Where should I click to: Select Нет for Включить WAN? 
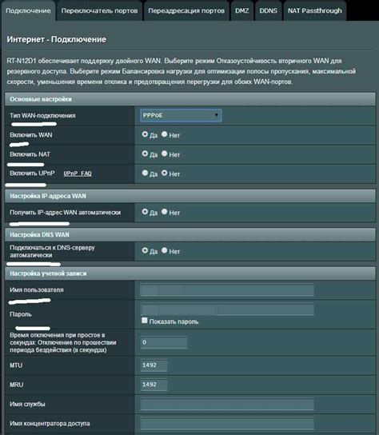pyautogui.click(x=164, y=134)
